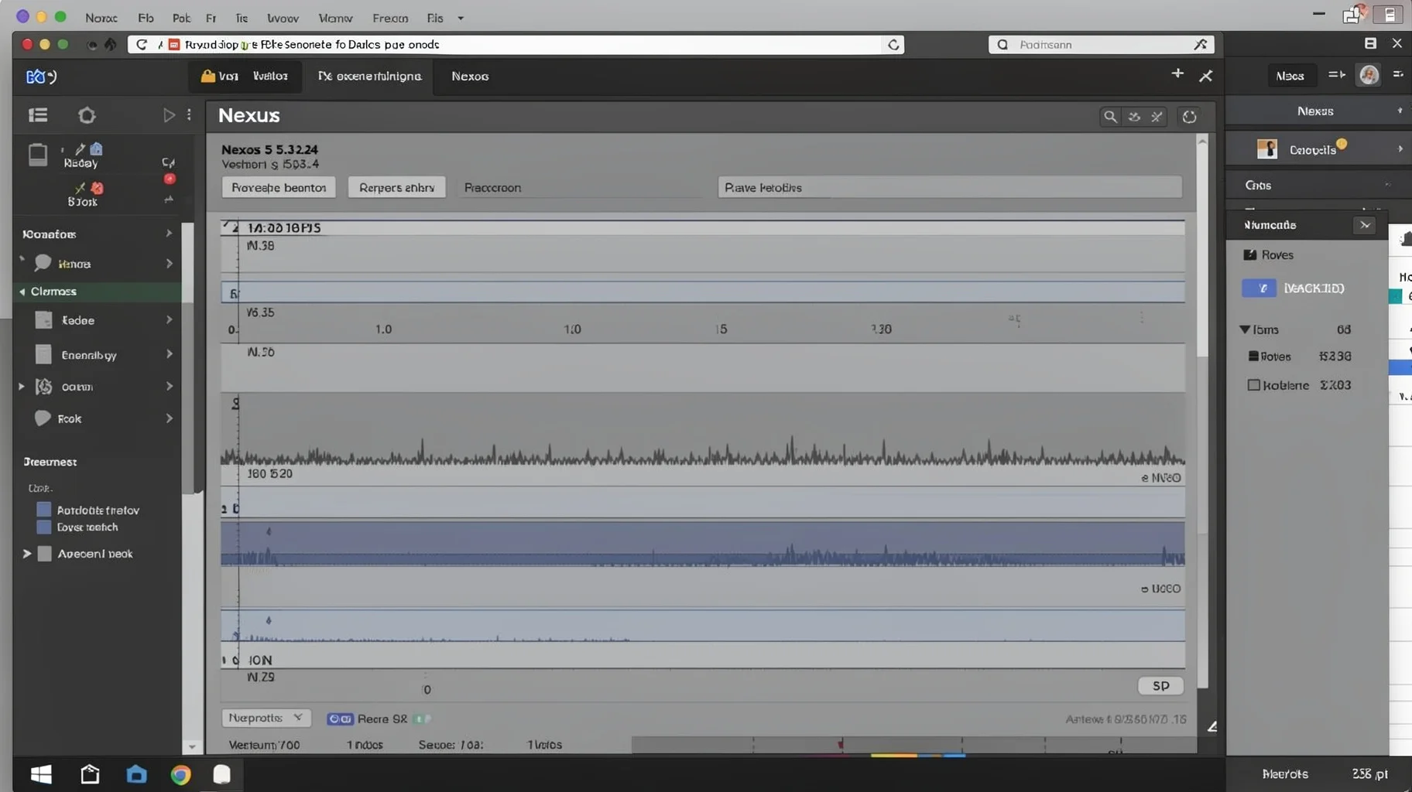Viewport: 1412px width, 792px height.
Task: Open the list view icon in sidebar
Action: point(38,115)
